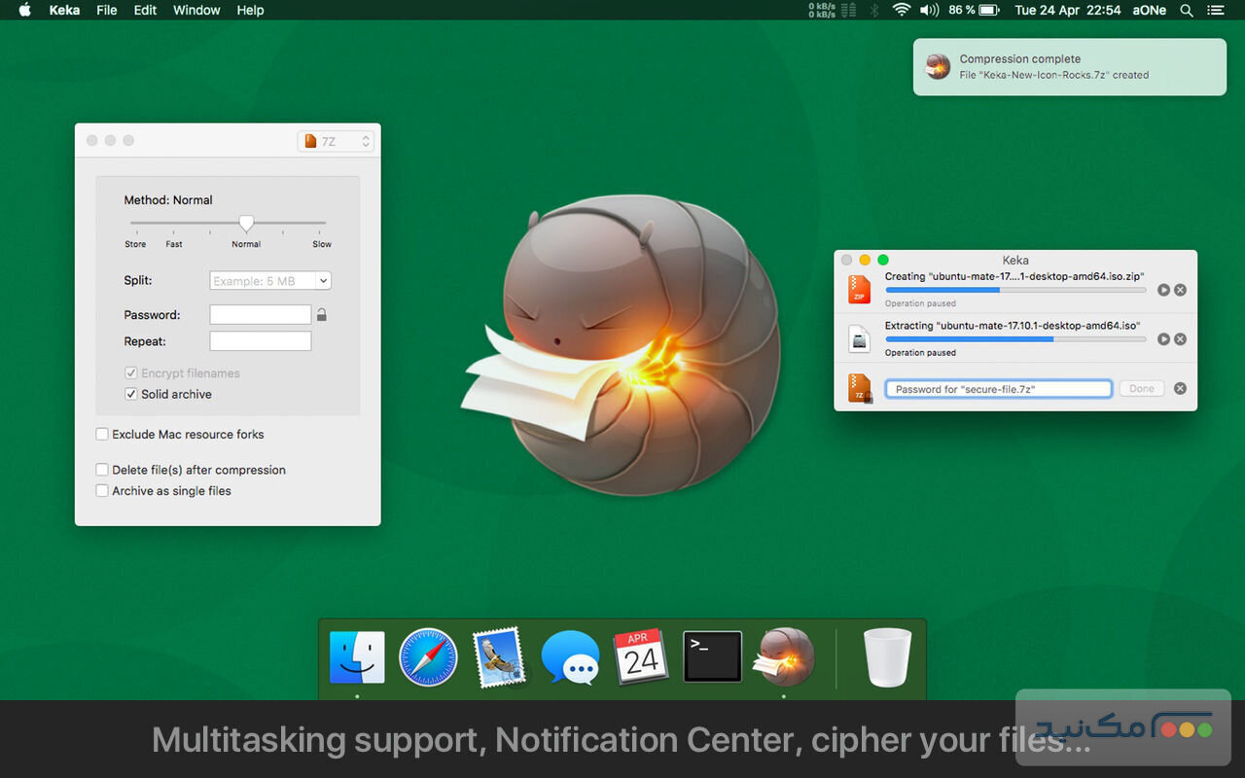Screen dimensions: 1245x778
Task: Resume the zip creation operation
Action: [x=1163, y=290]
